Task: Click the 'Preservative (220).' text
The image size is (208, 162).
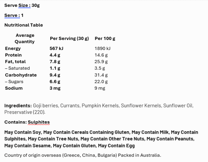Action: tap(25, 112)
